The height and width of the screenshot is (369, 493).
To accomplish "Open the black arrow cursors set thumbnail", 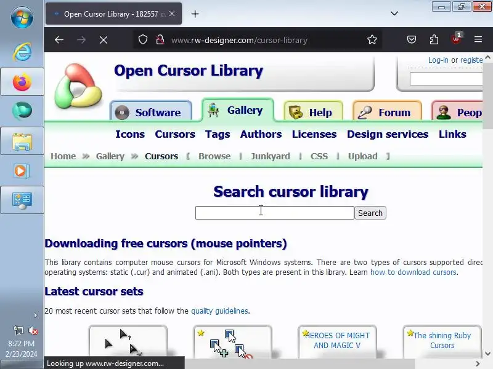I will tap(128, 342).
